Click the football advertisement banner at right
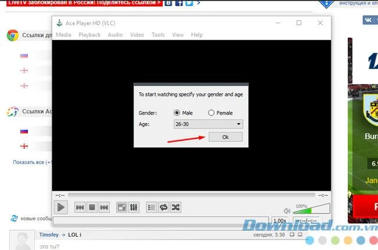Viewport: 378px width, 250px height. (x=363, y=130)
